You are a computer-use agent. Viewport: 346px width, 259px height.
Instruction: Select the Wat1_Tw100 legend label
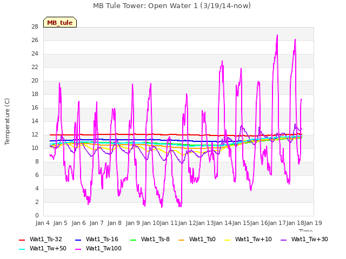[104, 249]
